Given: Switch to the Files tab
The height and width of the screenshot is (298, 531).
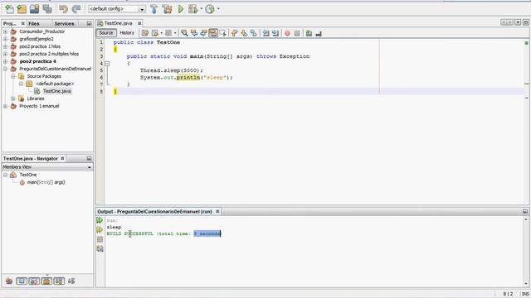Looking at the screenshot, I should point(34,24).
